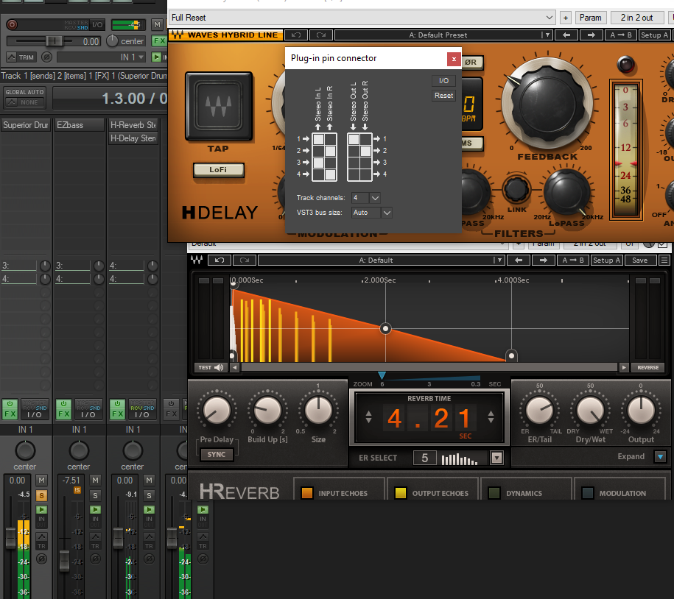This screenshot has width=674, height=599.
Task: Arm the master record button
Action: [x=12, y=24]
